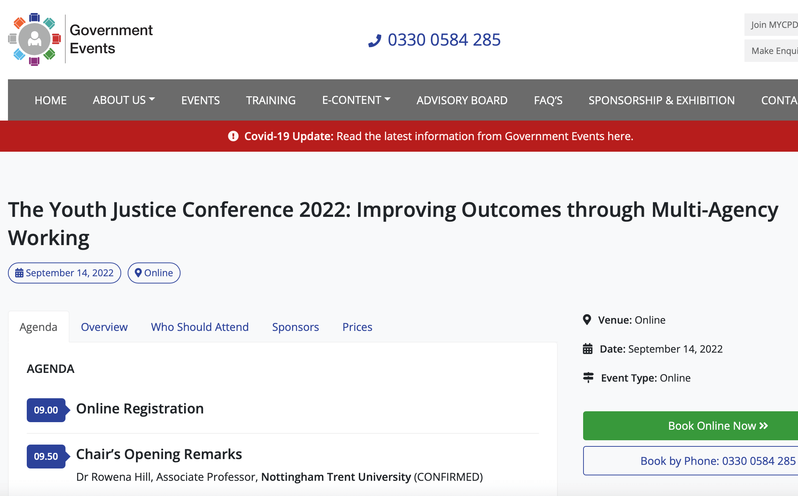The image size is (798, 496).
Task: Click the Event Type signpost icon
Action: [x=588, y=378]
